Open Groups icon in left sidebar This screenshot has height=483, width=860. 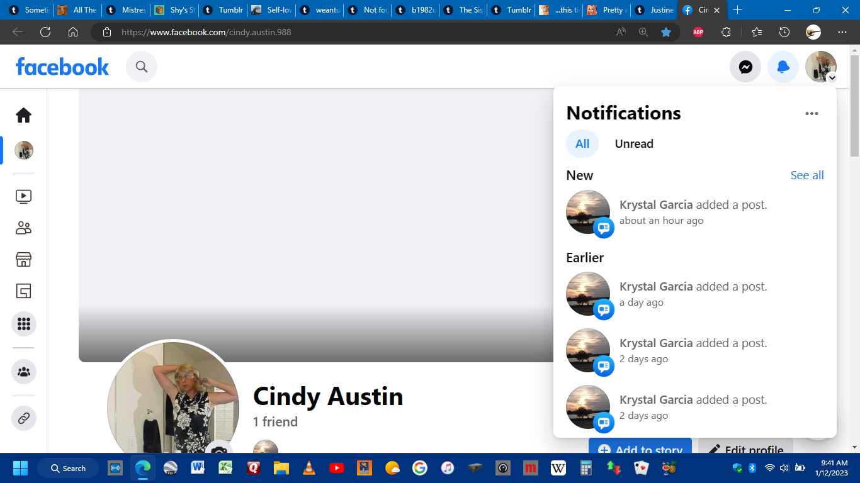pyautogui.click(x=23, y=372)
